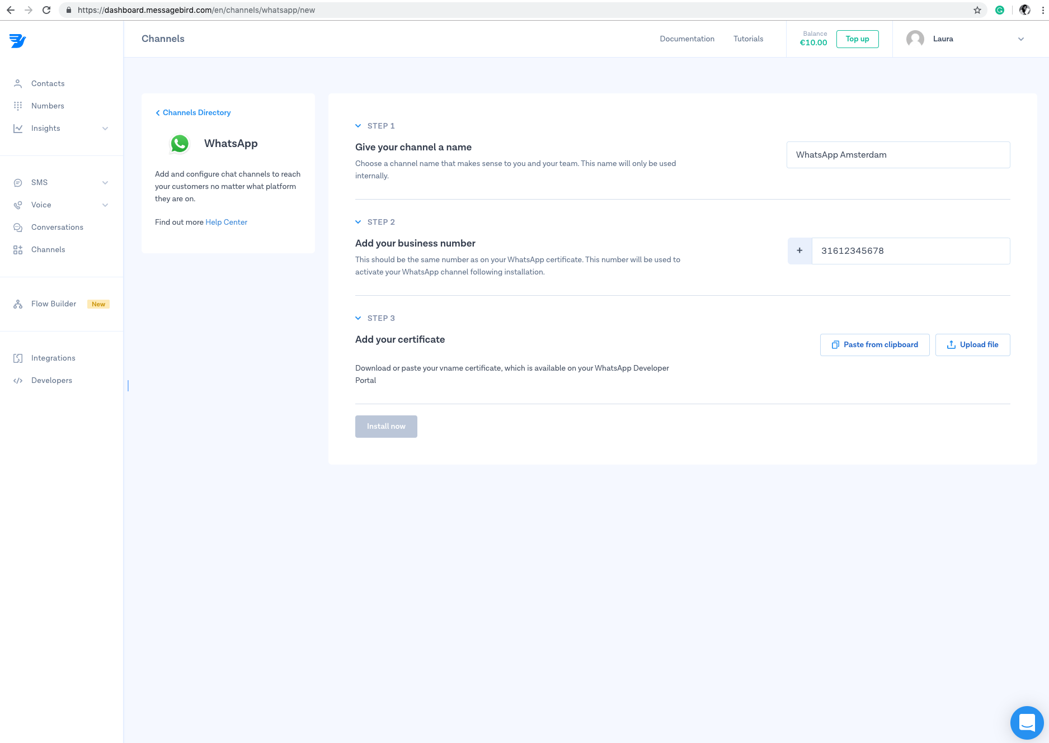Expand the Voice submenu chevron
Viewport: 1049px width, 743px height.
pos(105,205)
